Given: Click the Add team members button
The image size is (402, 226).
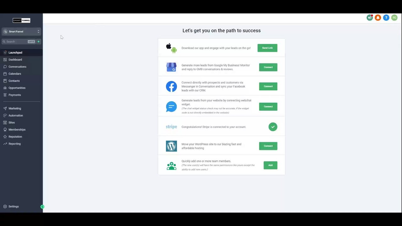Looking at the screenshot, I should [270, 165].
